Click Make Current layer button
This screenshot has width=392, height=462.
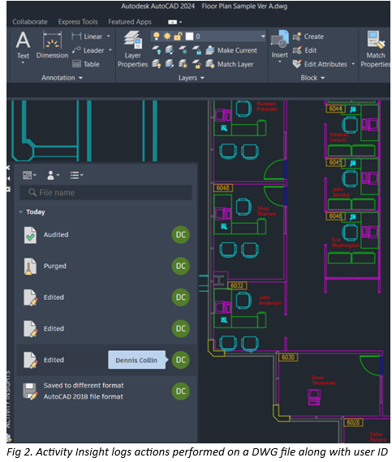click(x=231, y=50)
